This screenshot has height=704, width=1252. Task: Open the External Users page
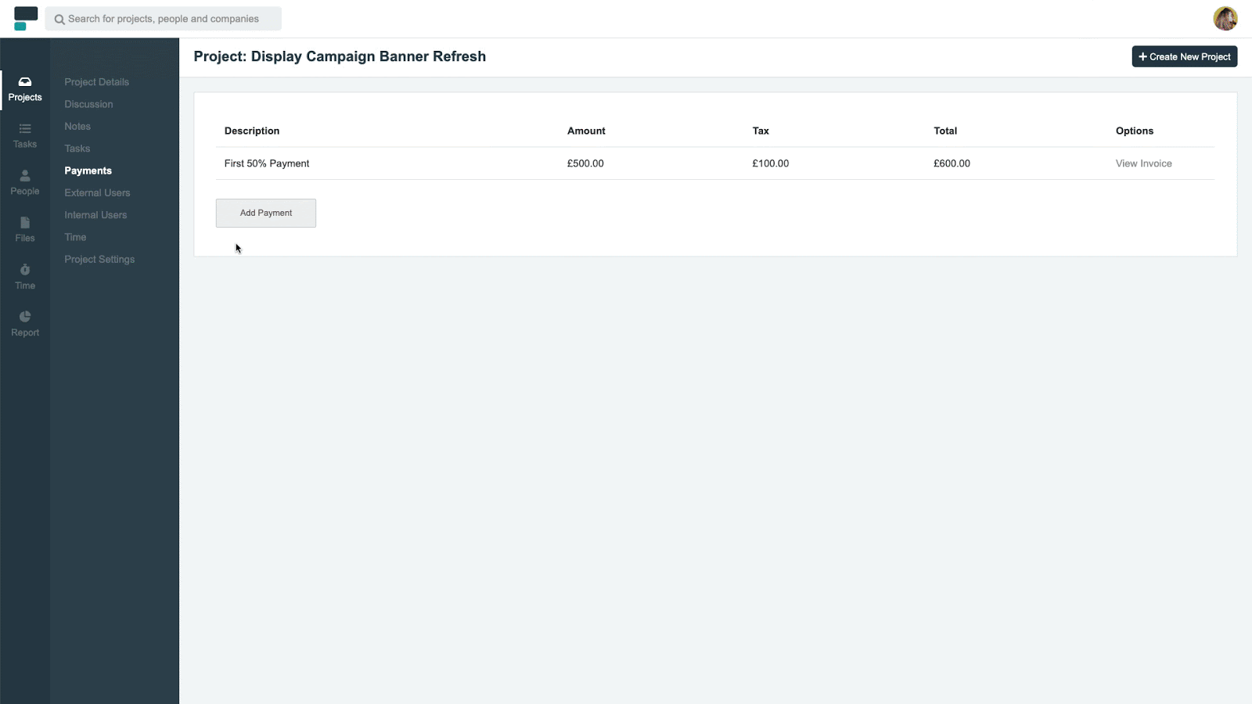tap(96, 192)
